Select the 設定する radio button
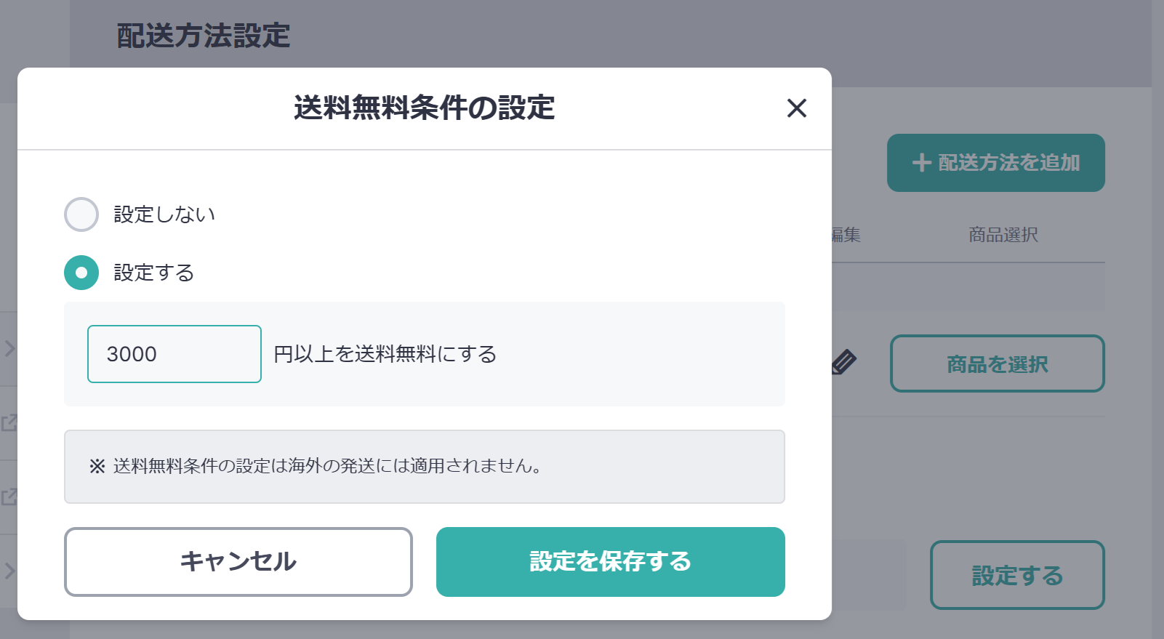This screenshot has height=639, width=1164. pos(81,273)
